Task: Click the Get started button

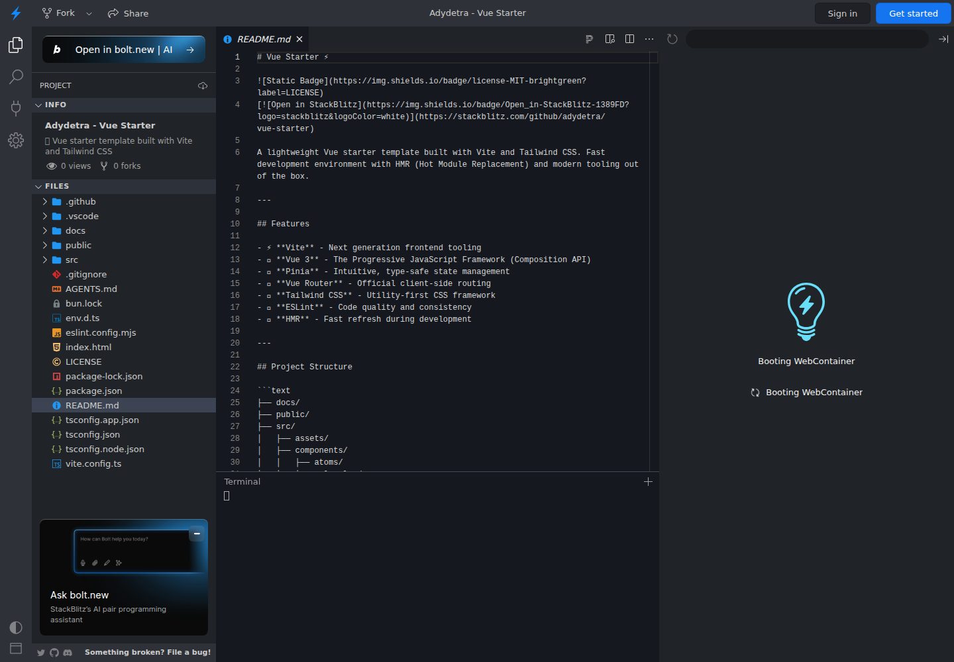Action: (913, 13)
